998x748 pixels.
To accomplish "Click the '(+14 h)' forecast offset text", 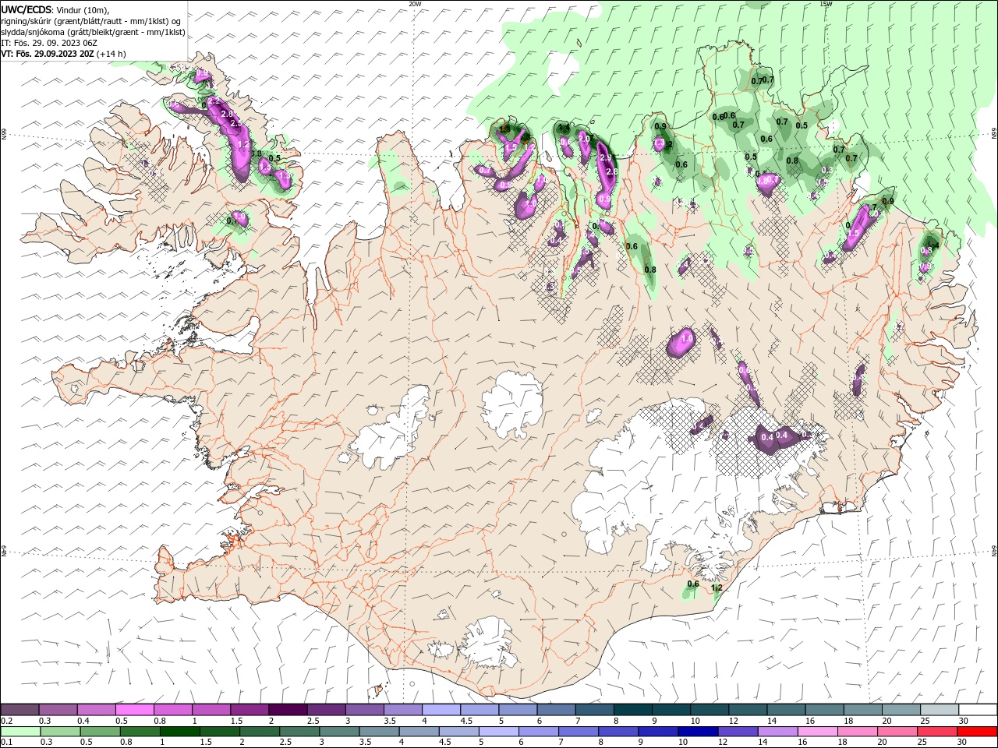I will click(111, 54).
